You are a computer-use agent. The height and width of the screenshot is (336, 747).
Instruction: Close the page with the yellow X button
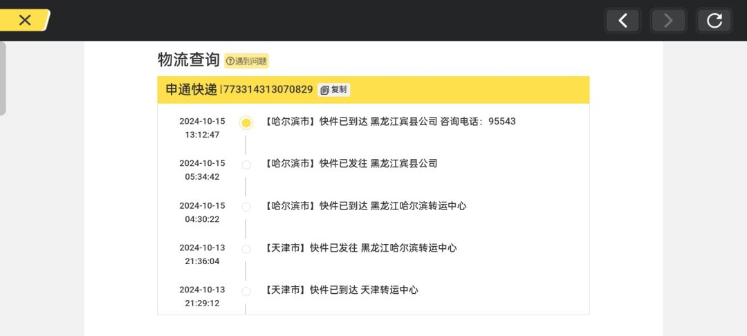(24, 20)
